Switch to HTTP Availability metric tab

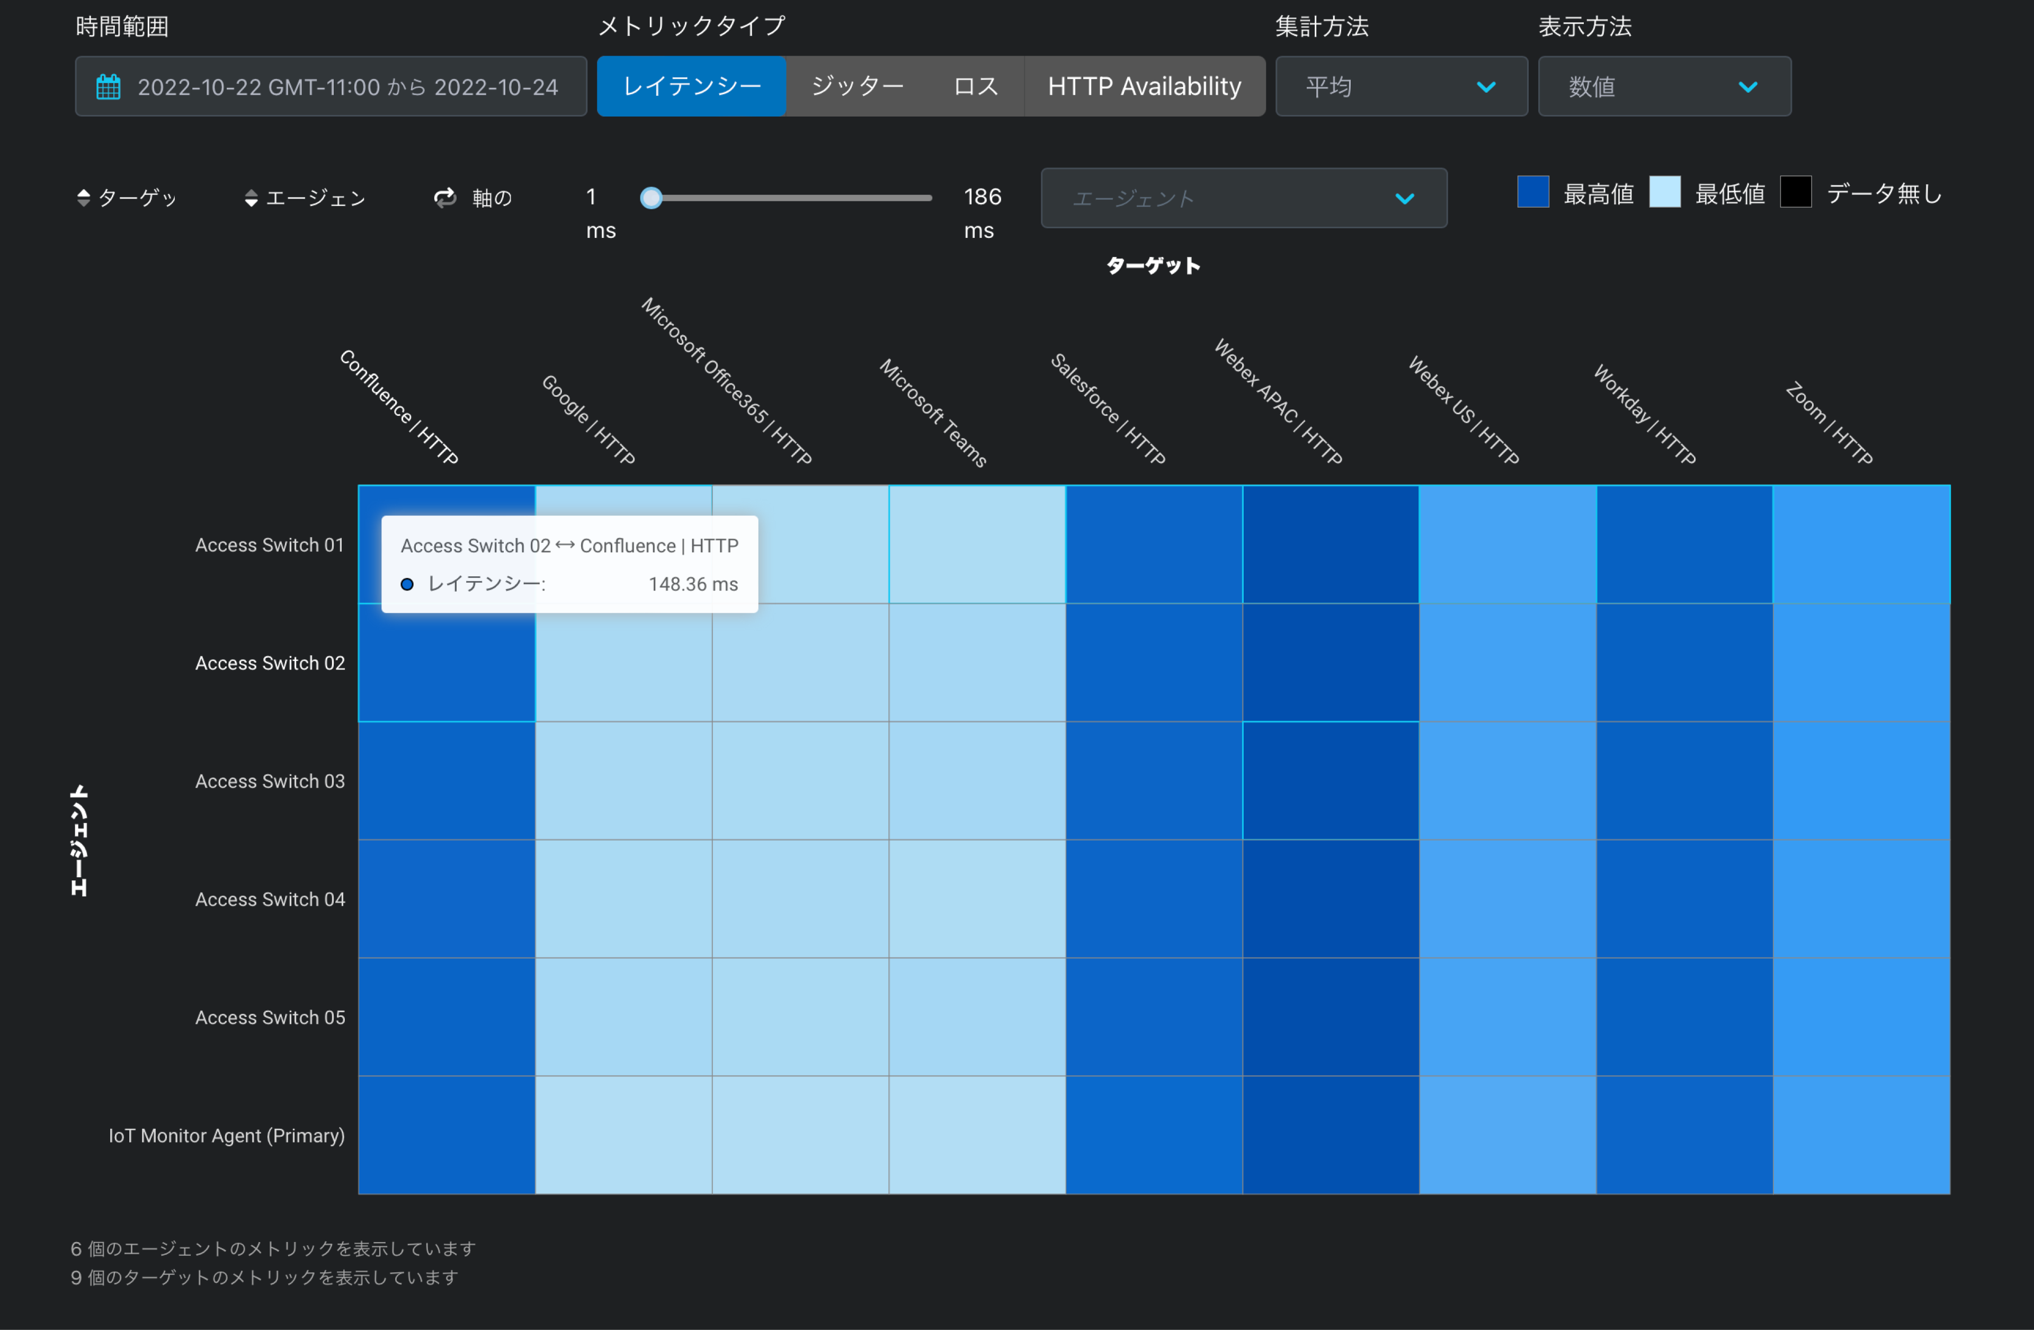pos(1144,86)
